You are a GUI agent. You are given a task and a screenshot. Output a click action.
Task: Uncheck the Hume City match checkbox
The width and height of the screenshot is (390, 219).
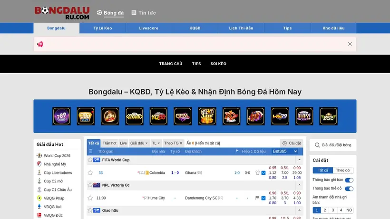(x=263, y=198)
